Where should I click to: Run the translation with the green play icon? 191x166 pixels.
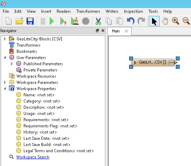coord(52,21)
